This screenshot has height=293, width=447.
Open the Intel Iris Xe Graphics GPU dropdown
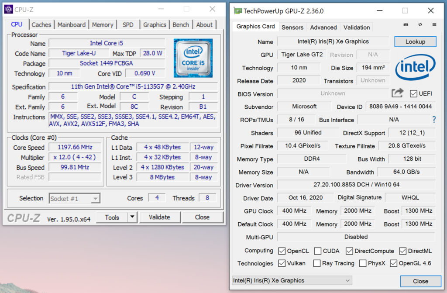click(292, 280)
